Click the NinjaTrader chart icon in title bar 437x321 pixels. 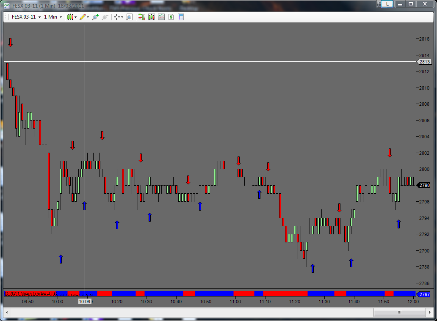(7, 5)
